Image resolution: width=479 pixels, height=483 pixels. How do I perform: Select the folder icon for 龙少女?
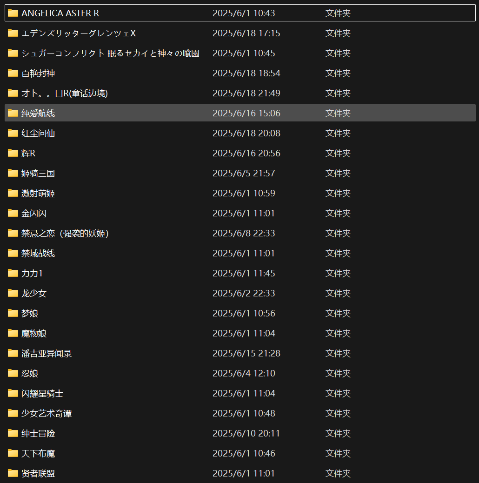click(13, 293)
